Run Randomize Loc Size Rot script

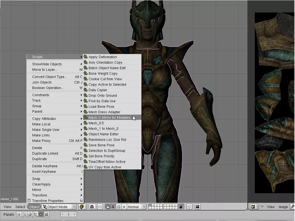pyautogui.click(x=112, y=140)
